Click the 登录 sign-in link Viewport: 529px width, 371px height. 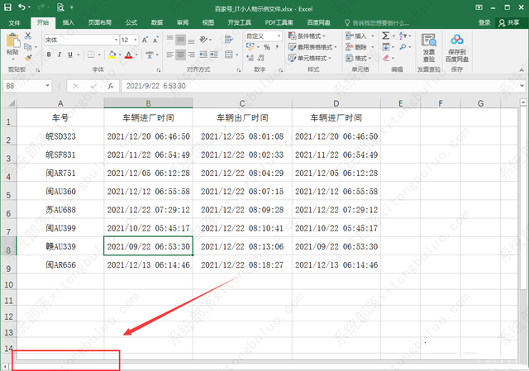[x=484, y=22]
